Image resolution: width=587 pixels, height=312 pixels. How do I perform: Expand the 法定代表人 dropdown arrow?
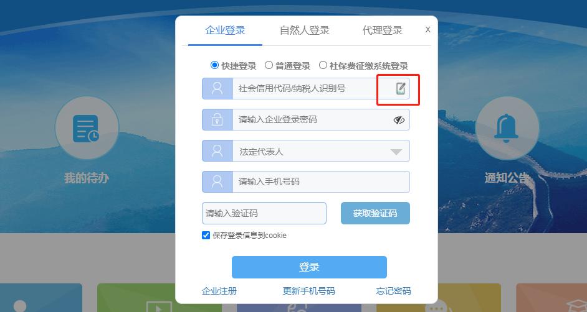[396, 152]
